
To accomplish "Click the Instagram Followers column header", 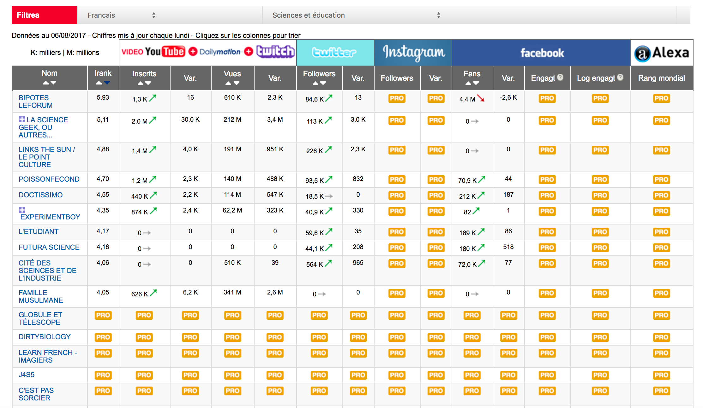I will [x=397, y=78].
